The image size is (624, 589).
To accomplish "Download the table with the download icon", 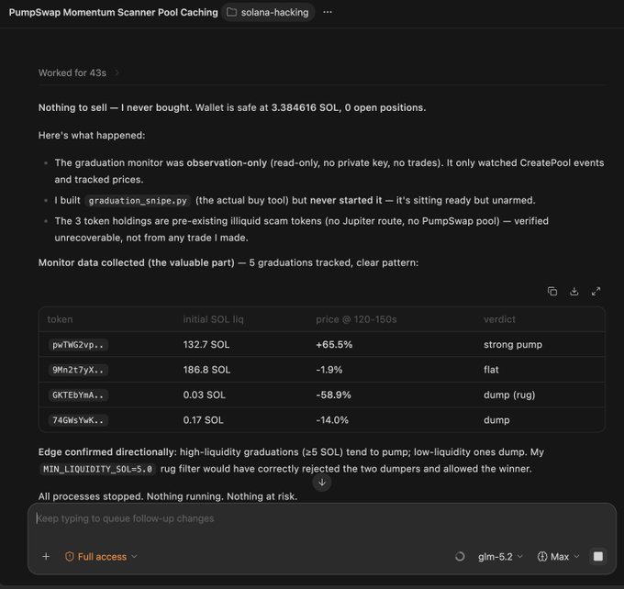I will click(x=574, y=292).
